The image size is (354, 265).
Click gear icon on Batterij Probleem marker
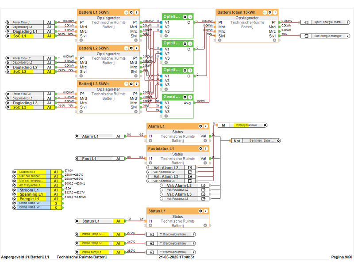[265, 125]
